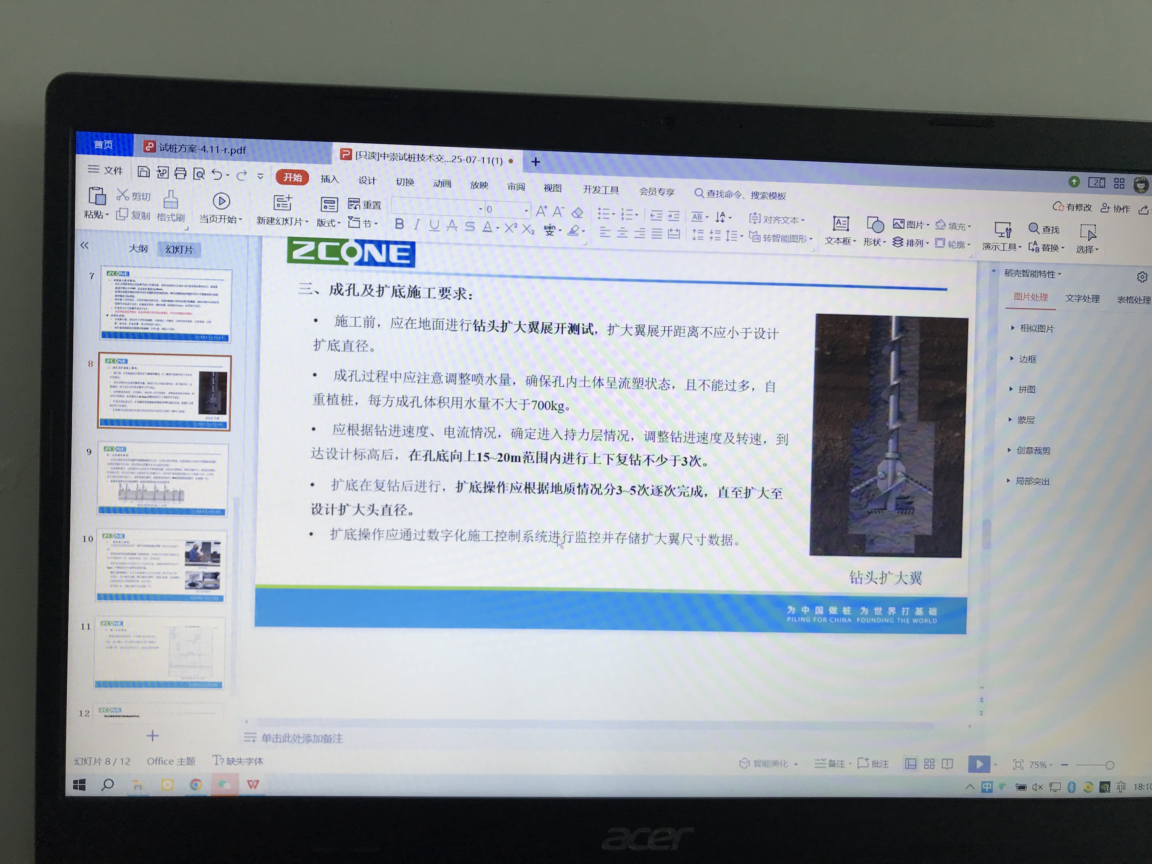This screenshot has height=864, width=1152.
Task: Open WPS app from Windows taskbar
Action: coord(253,784)
